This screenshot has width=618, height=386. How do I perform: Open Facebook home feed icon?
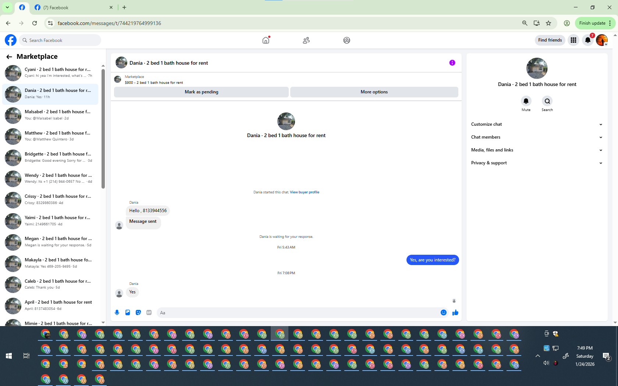(266, 40)
